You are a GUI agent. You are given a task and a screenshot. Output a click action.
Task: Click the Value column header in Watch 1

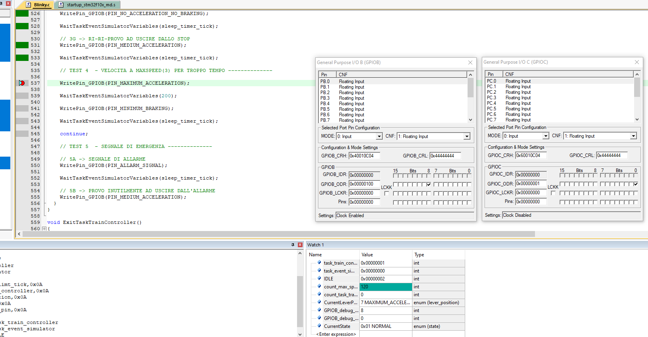[x=385, y=255]
